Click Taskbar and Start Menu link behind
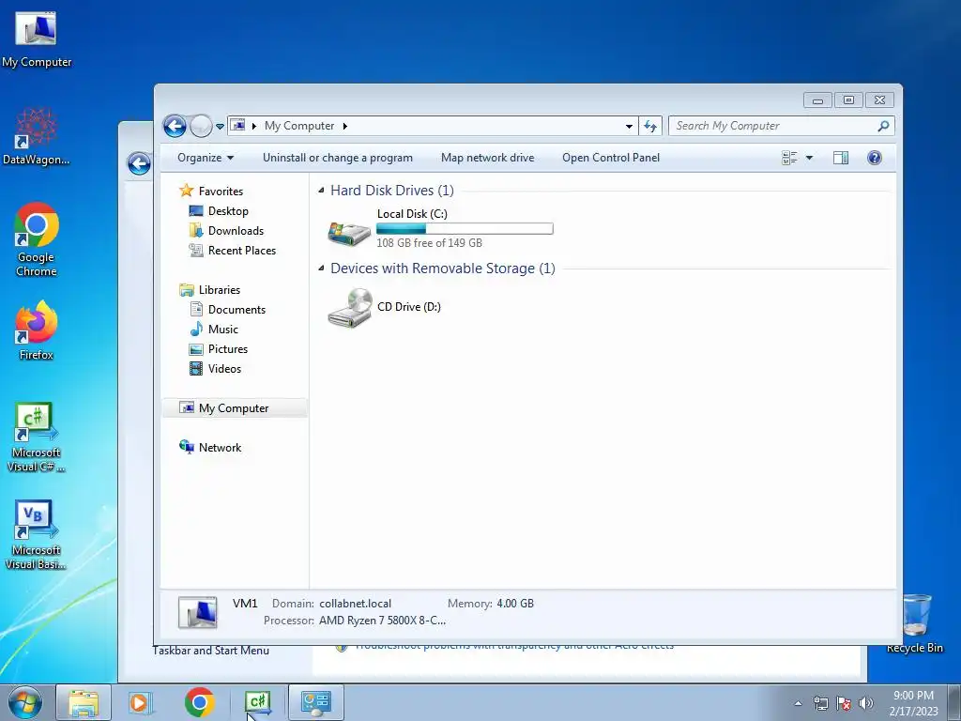 coord(211,651)
